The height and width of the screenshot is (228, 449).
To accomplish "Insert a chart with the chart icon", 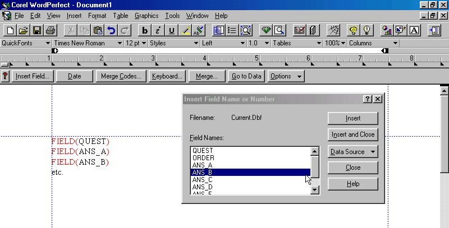I will point(387,30).
